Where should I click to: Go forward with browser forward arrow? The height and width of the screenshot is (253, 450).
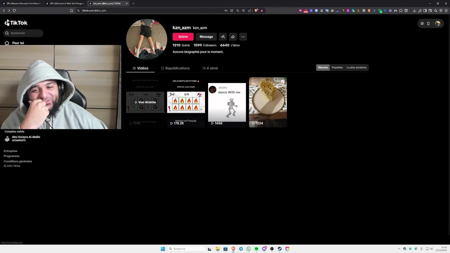(x=9, y=11)
